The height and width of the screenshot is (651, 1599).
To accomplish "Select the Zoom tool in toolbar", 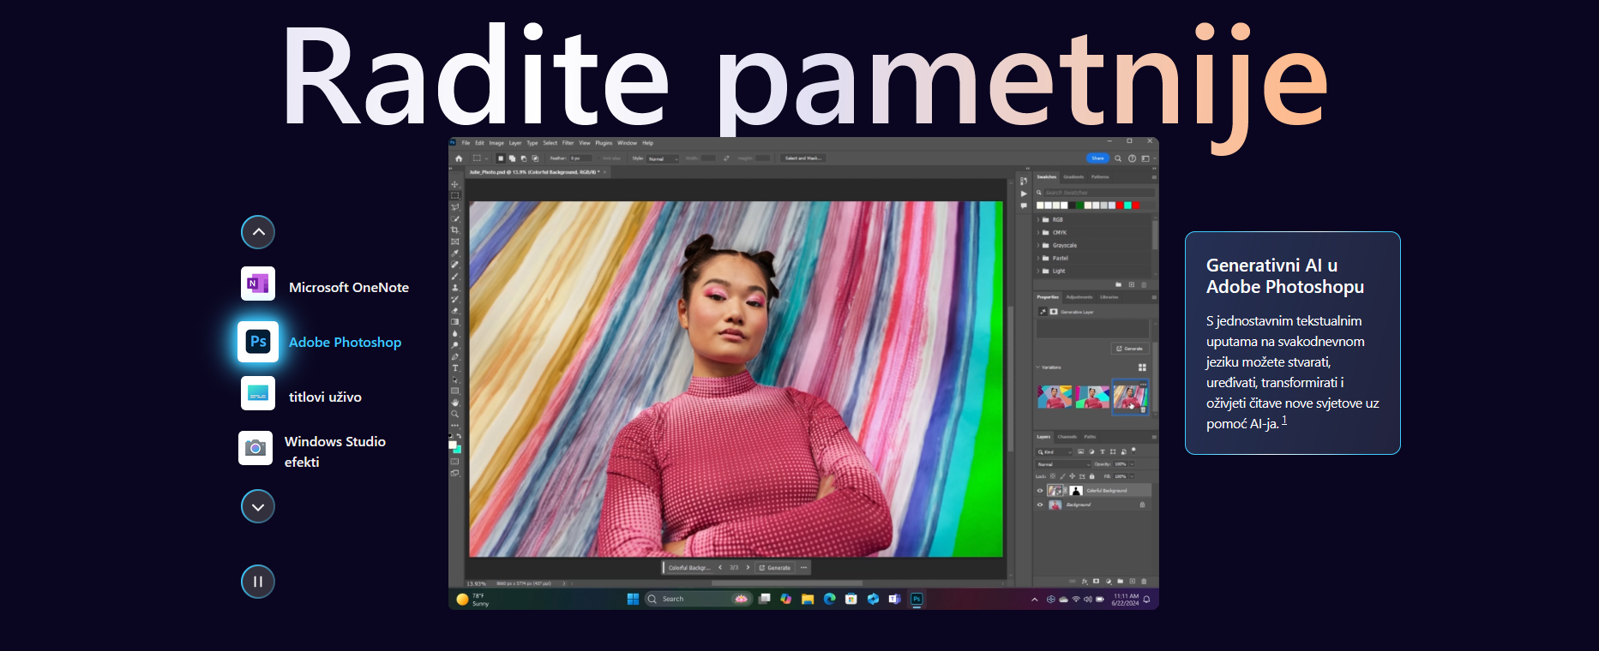I will pos(455,414).
